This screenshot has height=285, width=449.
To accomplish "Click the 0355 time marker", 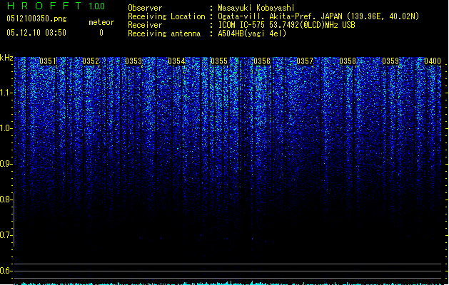I will [219, 61].
